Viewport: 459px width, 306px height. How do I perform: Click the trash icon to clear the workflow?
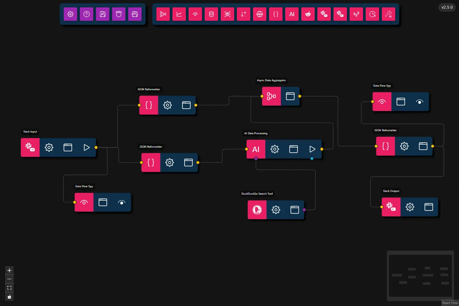coord(119,14)
